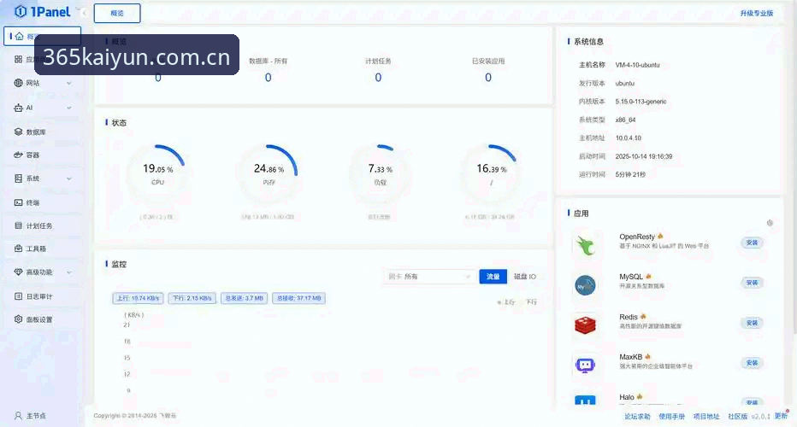Open 面板设置 gear icon in sidebar
The image size is (797, 427).
[18, 319]
